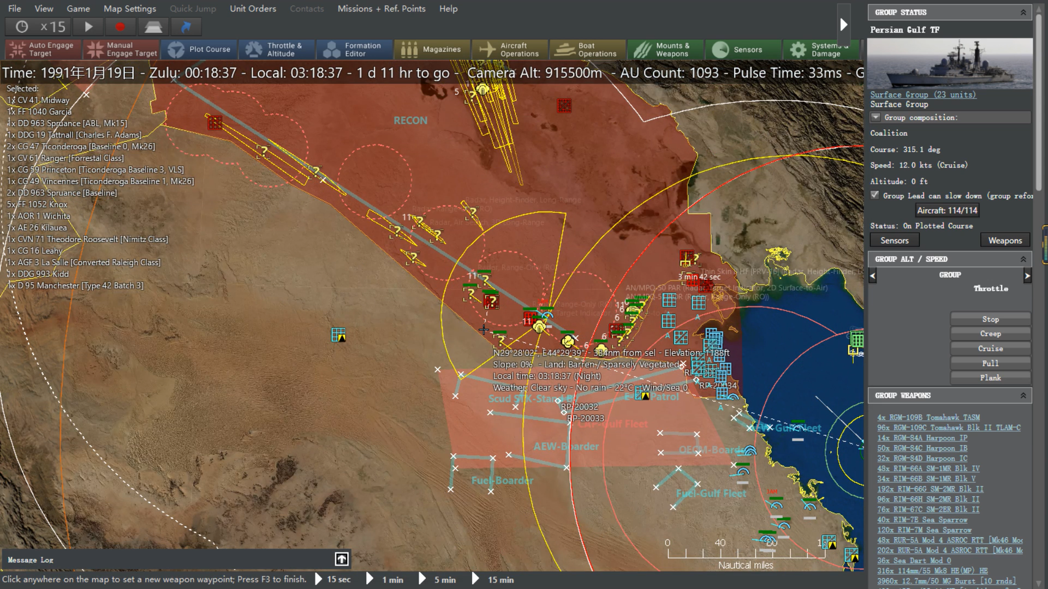Open Formation Editor

coord(354,50)
